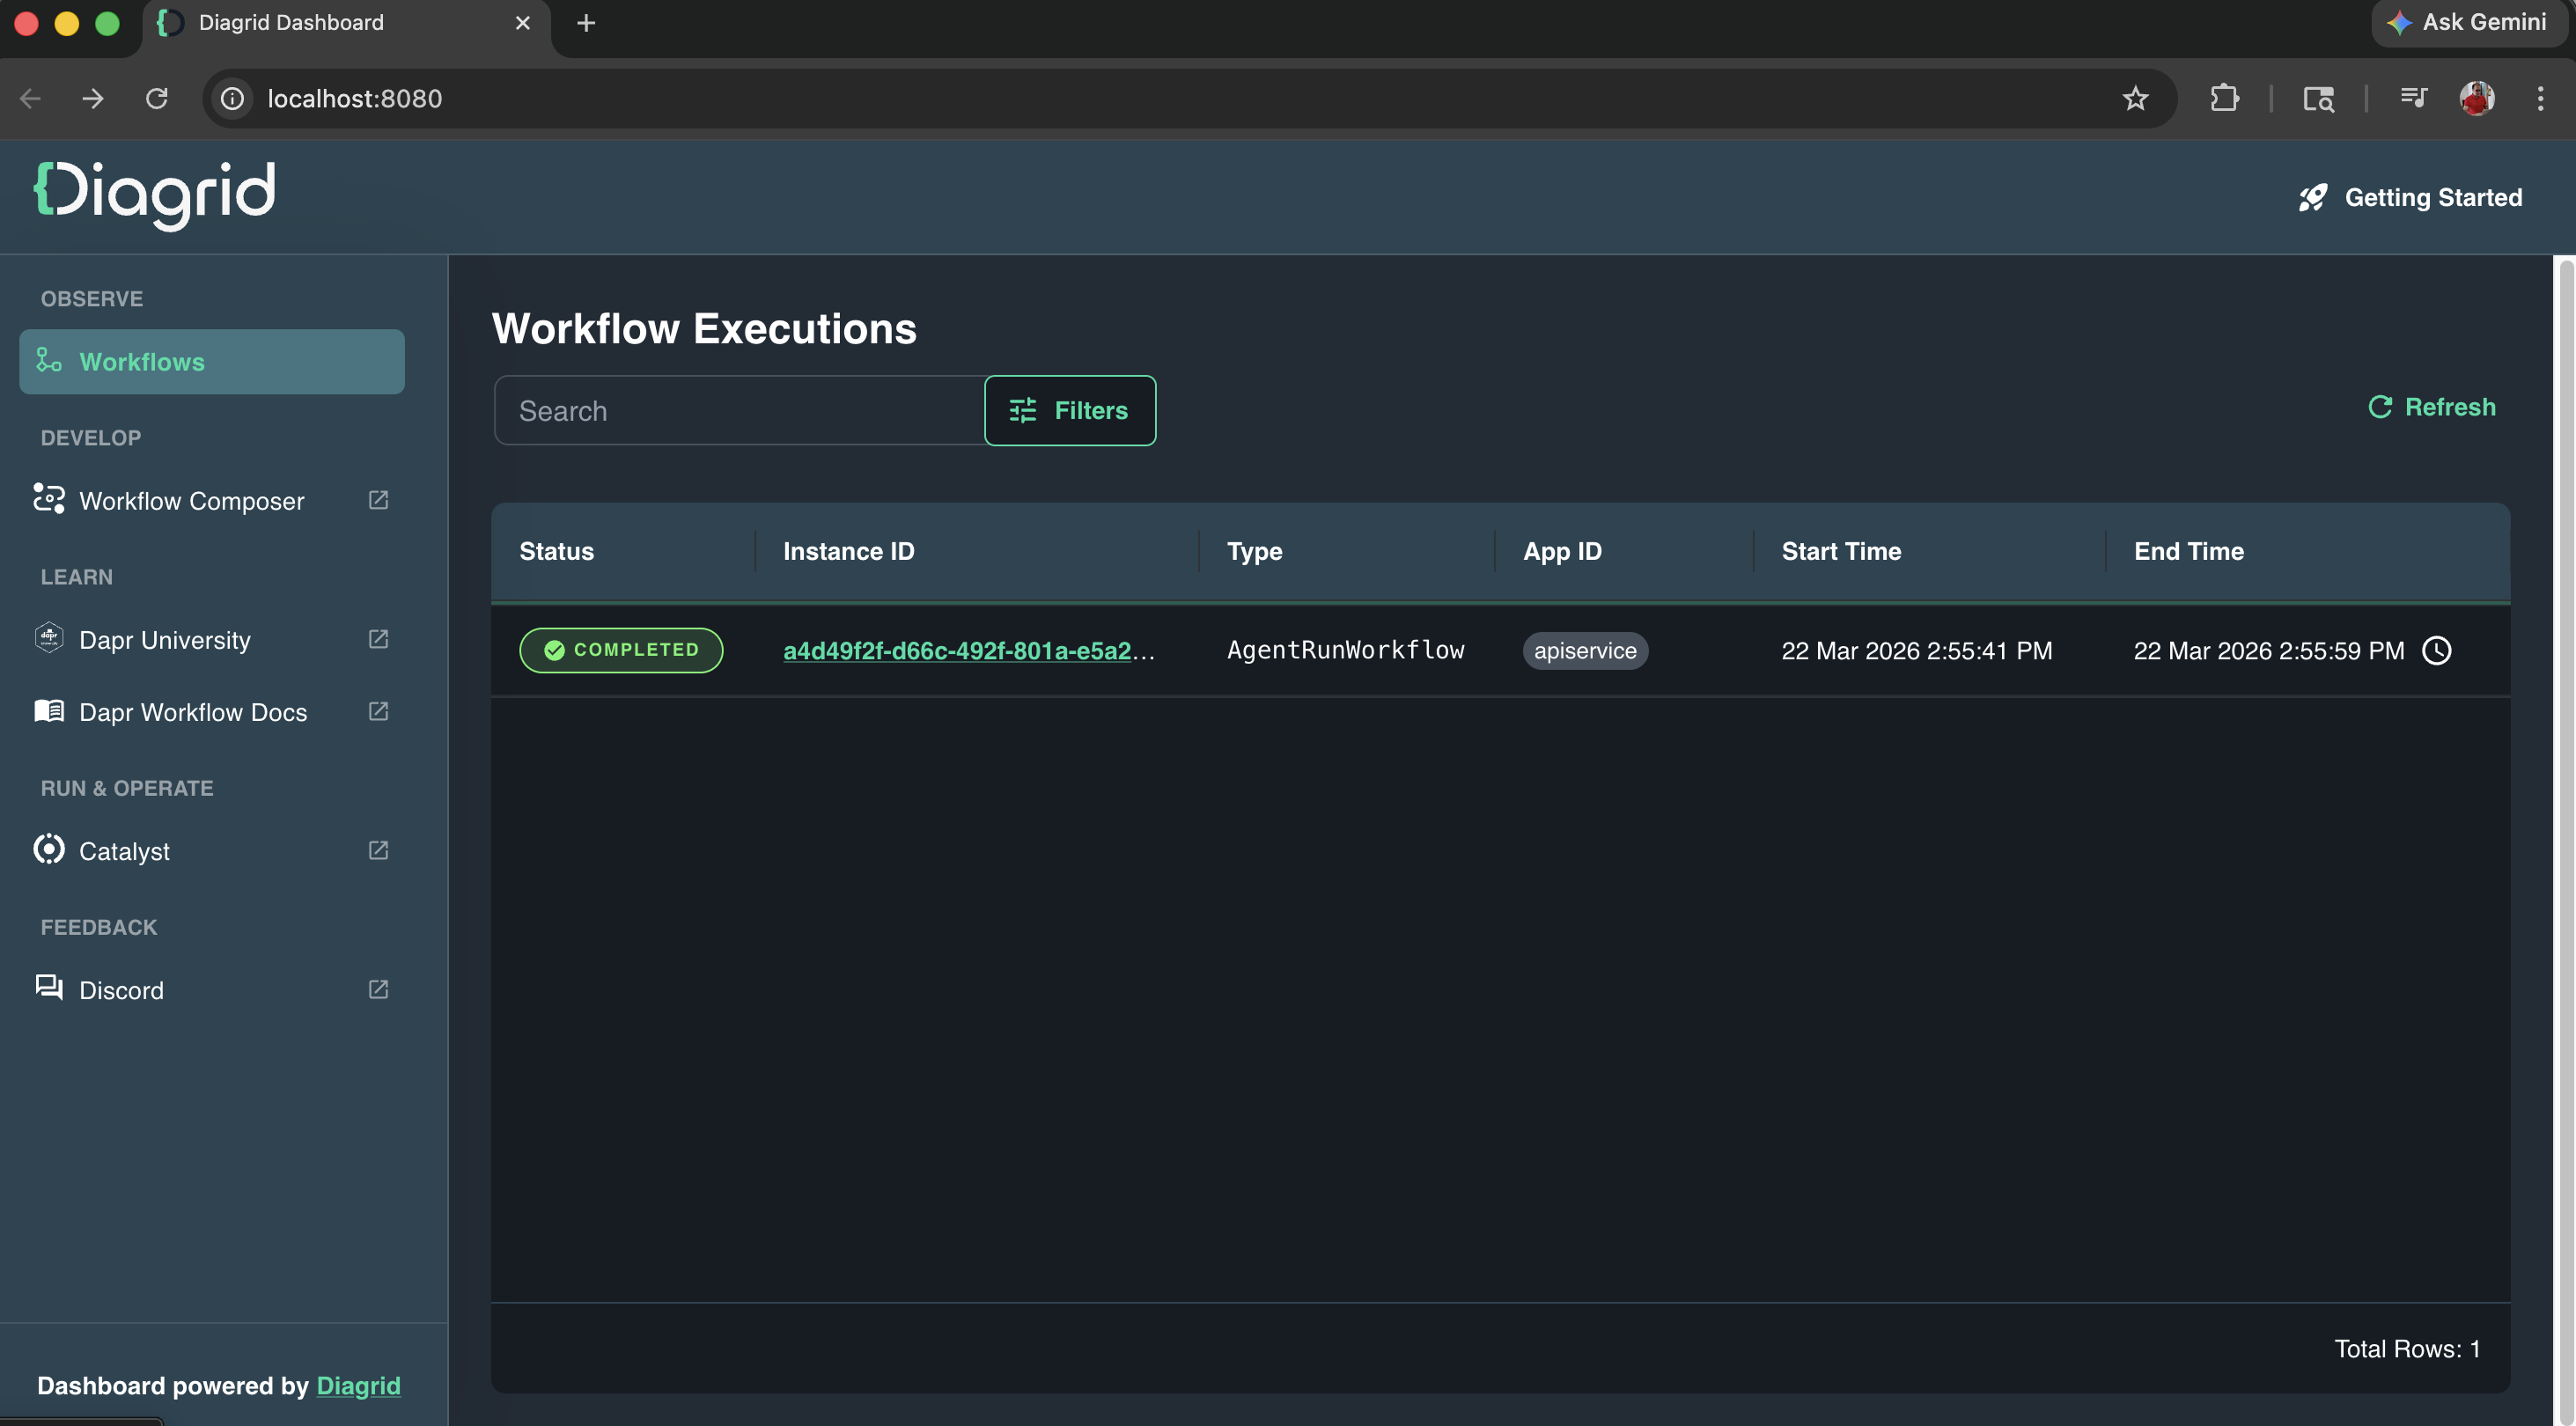Click the Dapr University logo icon
The image size is (2576, 1426).
[49, 638]
